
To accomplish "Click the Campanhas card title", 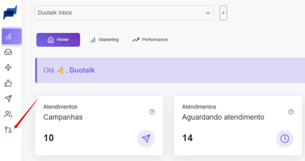I will click(x=63, y=117).
